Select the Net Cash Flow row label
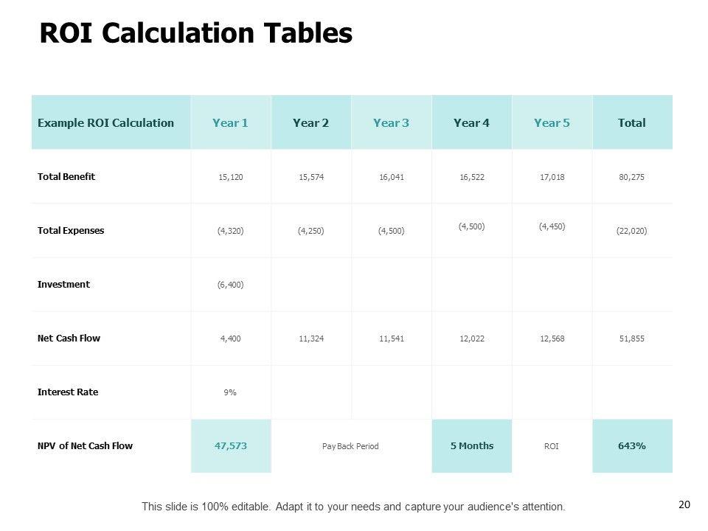 point(69,338)
